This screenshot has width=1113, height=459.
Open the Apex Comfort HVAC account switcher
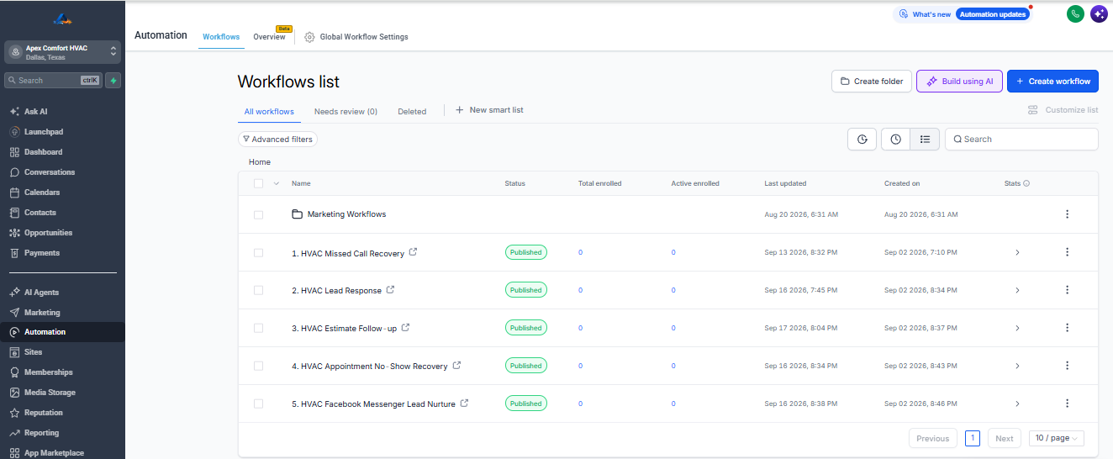(x=62, y=52)
